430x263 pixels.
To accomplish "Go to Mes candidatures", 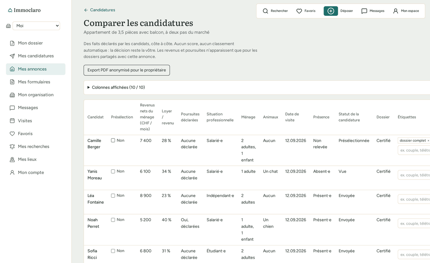I will (x=35, y=56).
